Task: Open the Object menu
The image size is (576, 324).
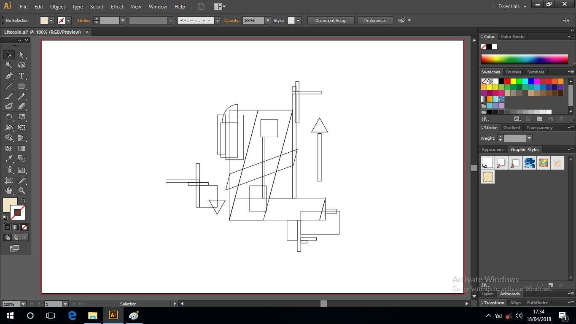Action: click(57, 7)
